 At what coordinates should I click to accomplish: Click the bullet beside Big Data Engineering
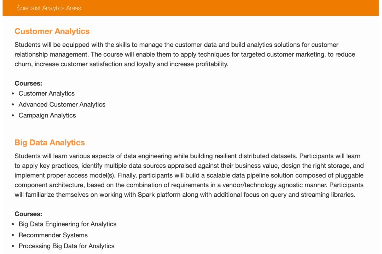[13, 224]
